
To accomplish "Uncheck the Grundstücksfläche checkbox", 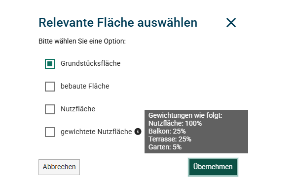I will 50,64.
